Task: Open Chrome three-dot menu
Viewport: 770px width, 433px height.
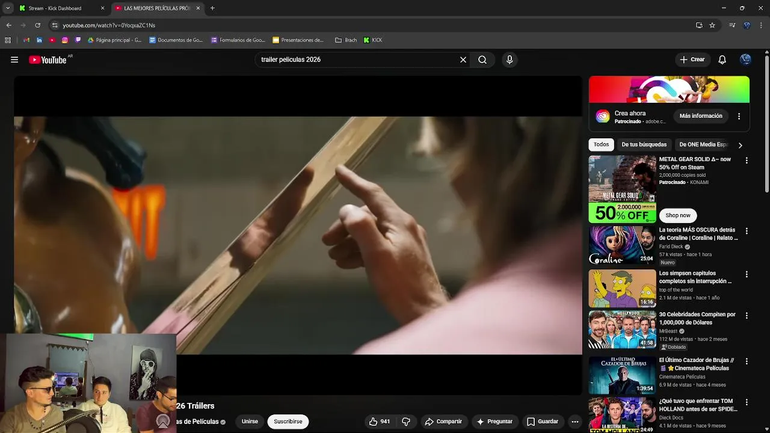Action: point(762,25)
